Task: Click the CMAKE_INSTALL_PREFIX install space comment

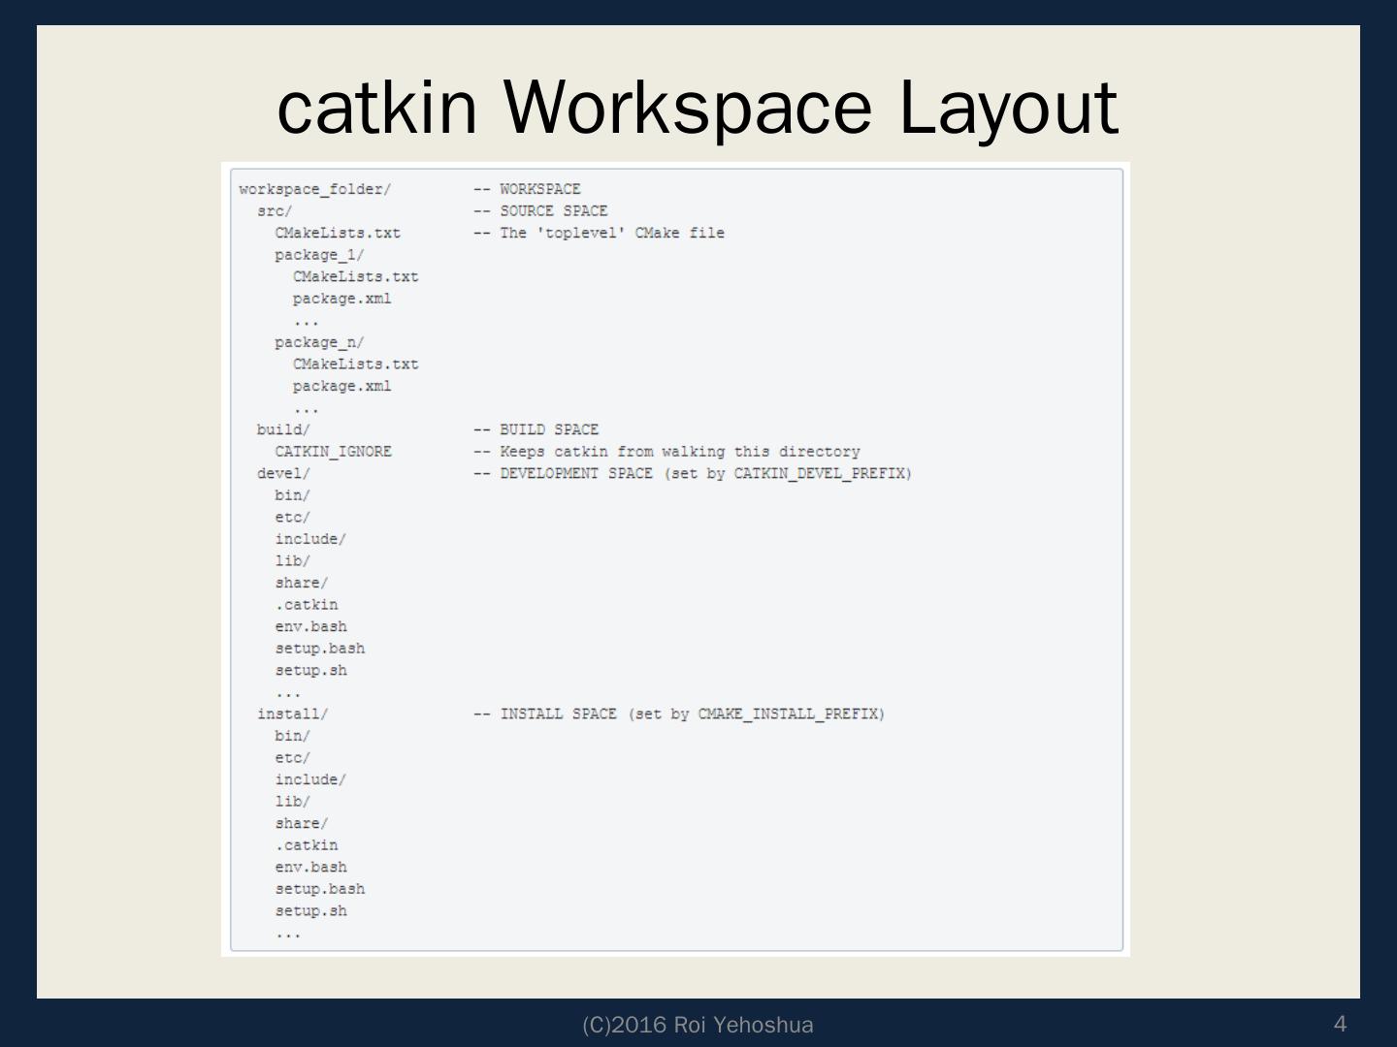Action: pos(679,714)
